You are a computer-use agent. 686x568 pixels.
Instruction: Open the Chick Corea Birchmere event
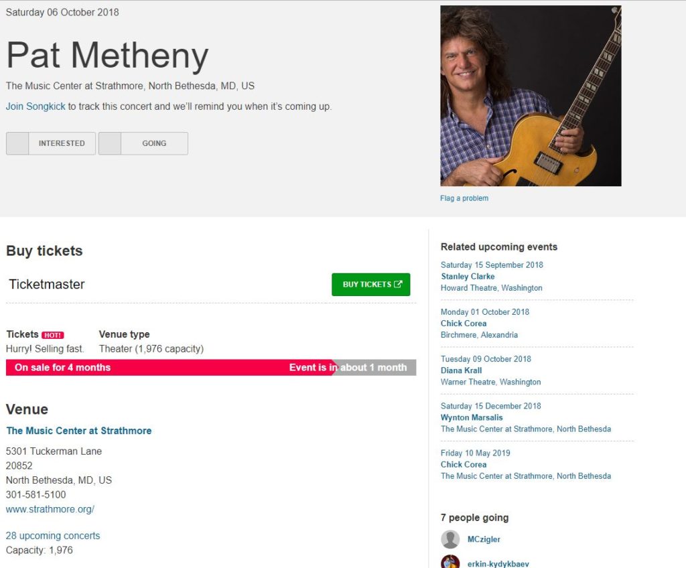tap(463, 323)
